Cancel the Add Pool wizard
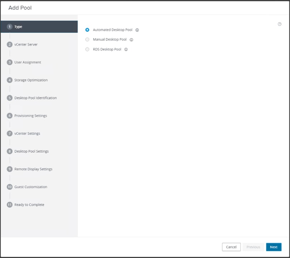Viewport: 290px width, 258px height. click(231, 247)
